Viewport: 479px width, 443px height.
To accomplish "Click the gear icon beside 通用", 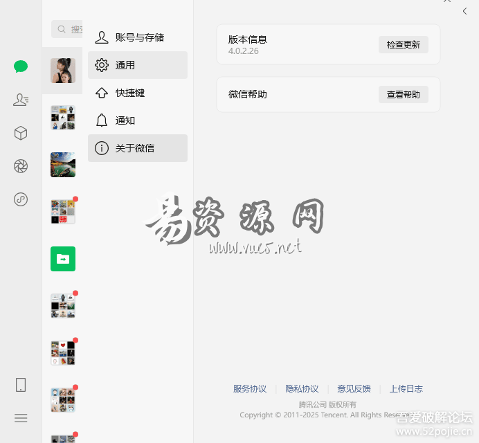I will click(x=102, y=65).
